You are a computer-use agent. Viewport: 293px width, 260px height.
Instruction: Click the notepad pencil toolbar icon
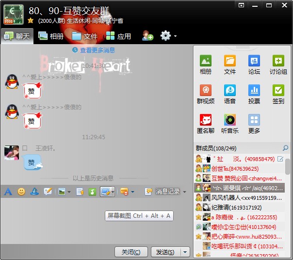(x=48, y=192)
